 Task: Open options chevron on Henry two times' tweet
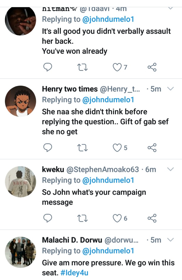pyautogui.click(x=170, y=89)
